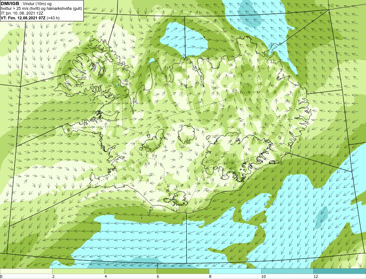Click the legend value label 10
This screenshot has height=279, width=366.
point(264,276)
